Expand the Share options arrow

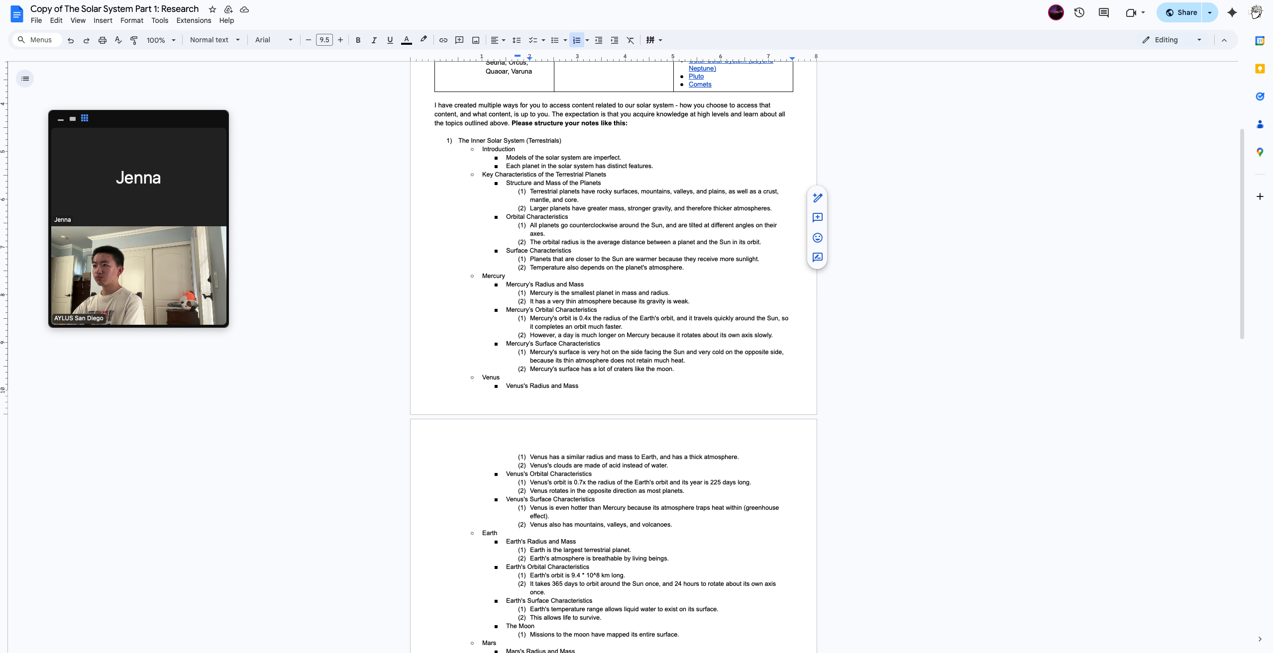1210,13
